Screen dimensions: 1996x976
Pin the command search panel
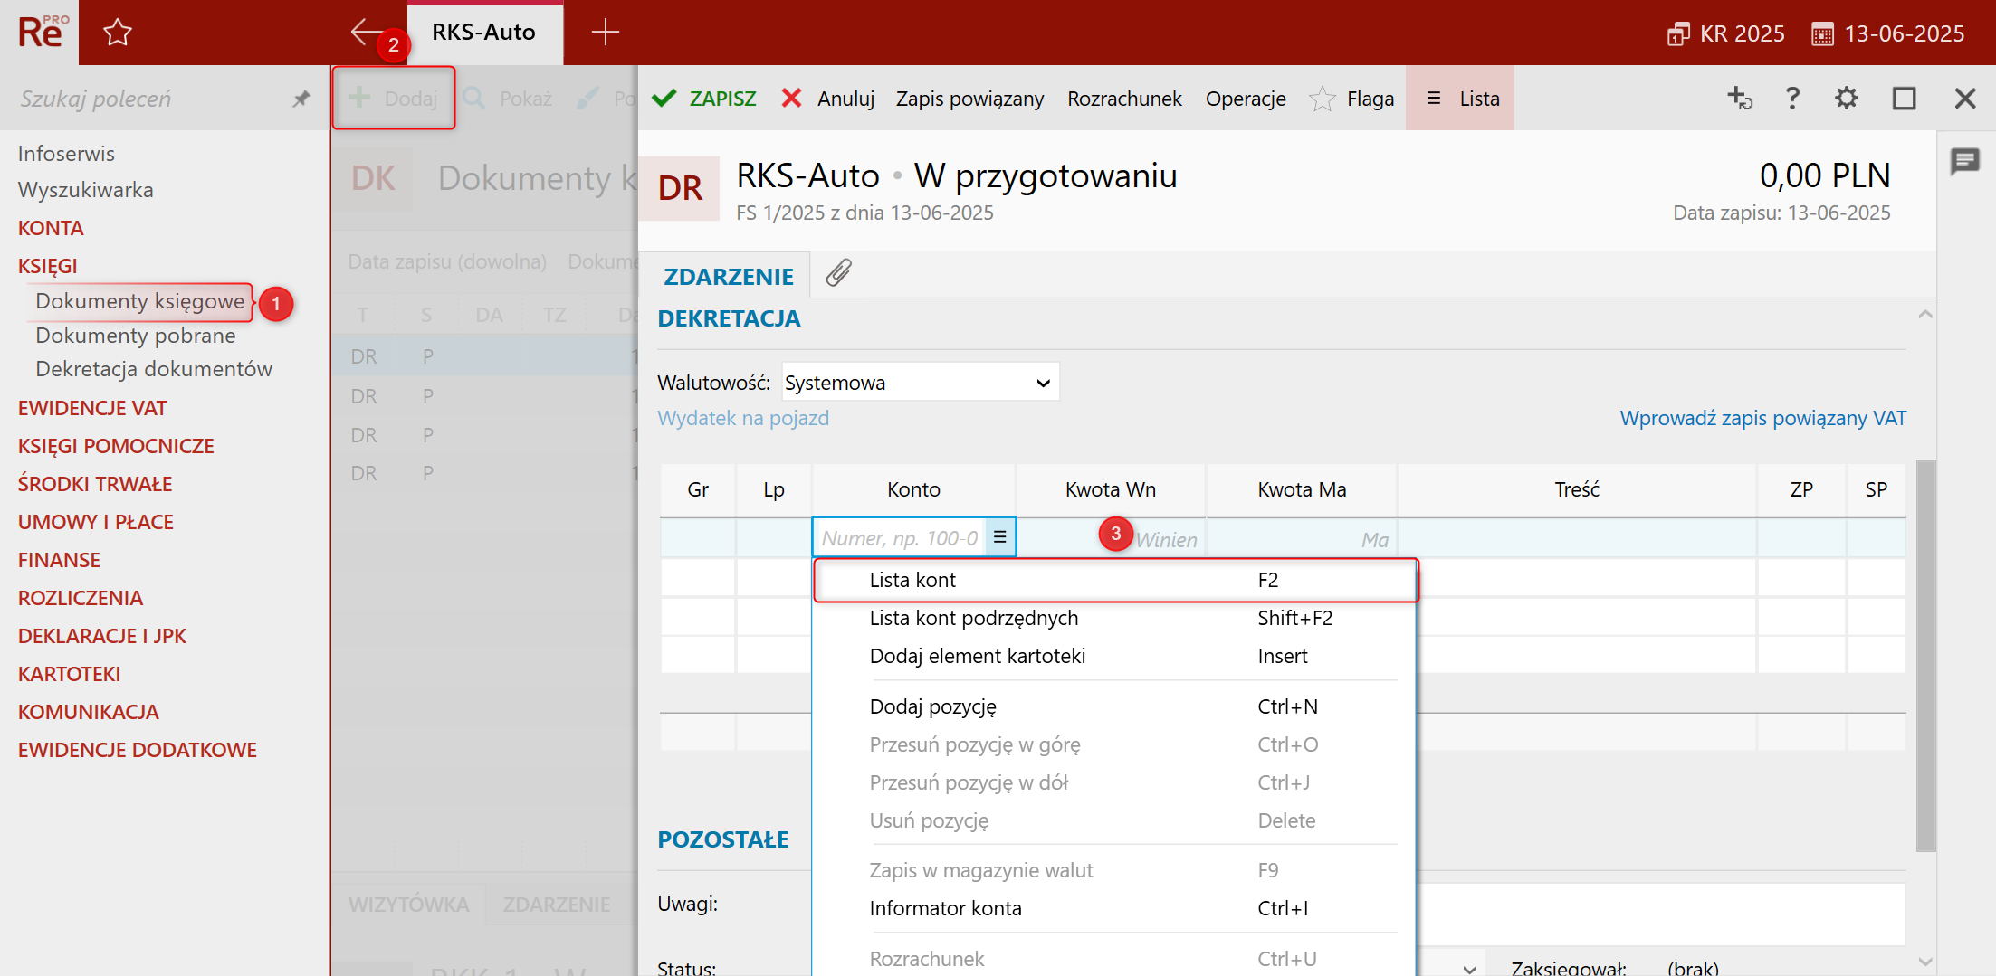(301, 99)
